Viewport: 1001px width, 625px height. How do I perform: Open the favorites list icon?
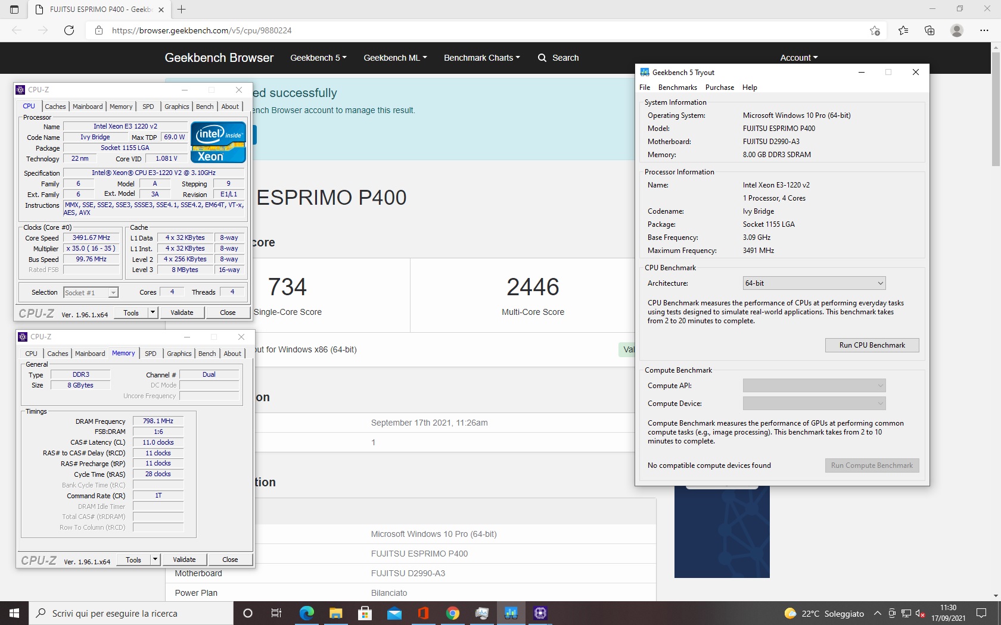903,30
